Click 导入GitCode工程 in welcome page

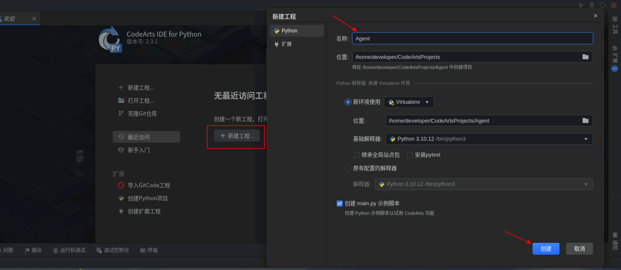[144, 185]
